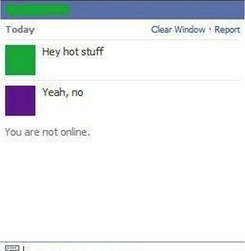245x251 pixels.
Task: Select the "Hey hot stuff" message
Action: [73, 52]
